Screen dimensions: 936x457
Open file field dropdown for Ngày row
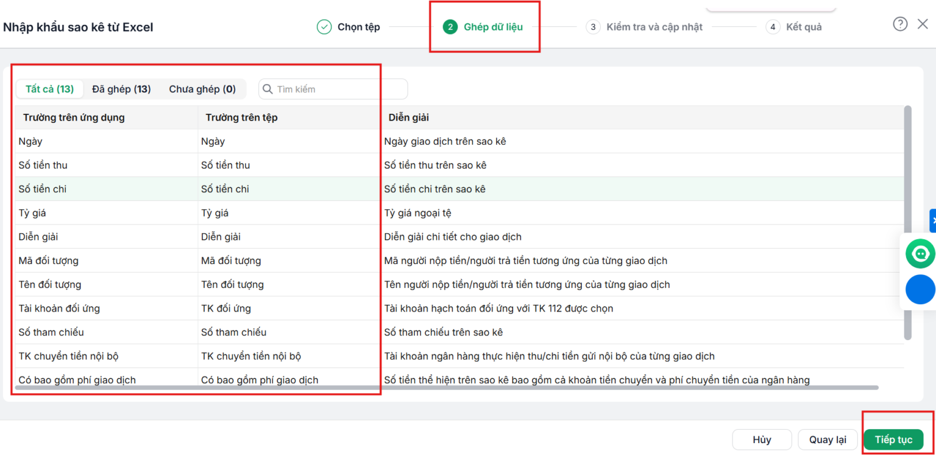pyautogui.click(x=289, y=141)
